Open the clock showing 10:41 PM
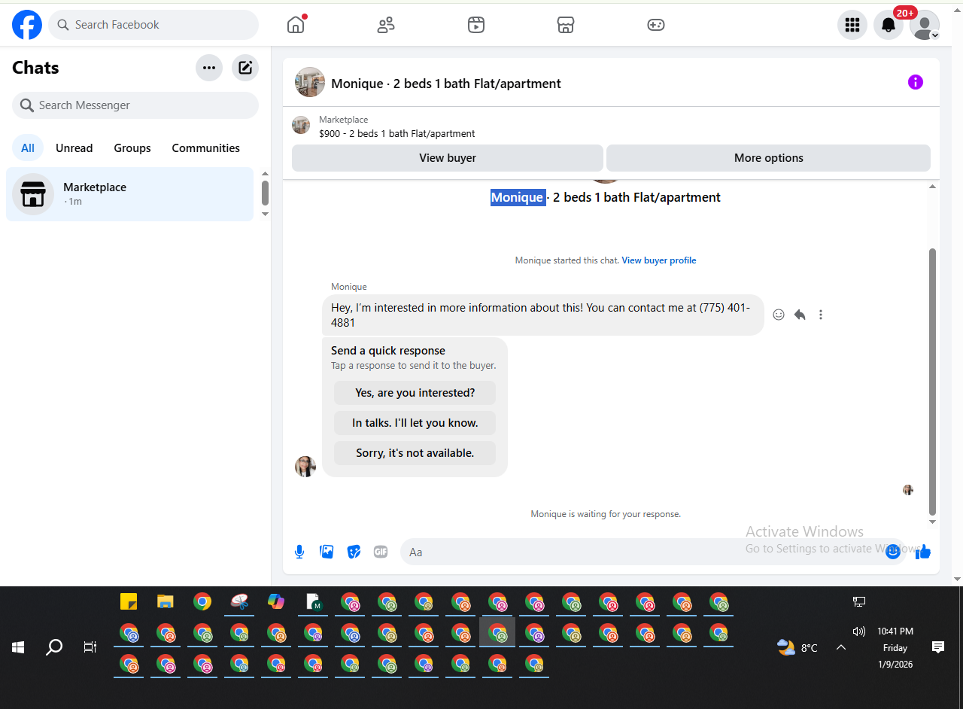The height and width of the screenshot is (709, 963). click(895, 631)
